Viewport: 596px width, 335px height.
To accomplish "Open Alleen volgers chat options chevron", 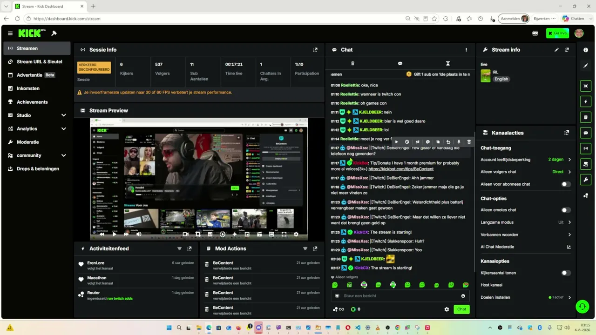I will 569,172.
